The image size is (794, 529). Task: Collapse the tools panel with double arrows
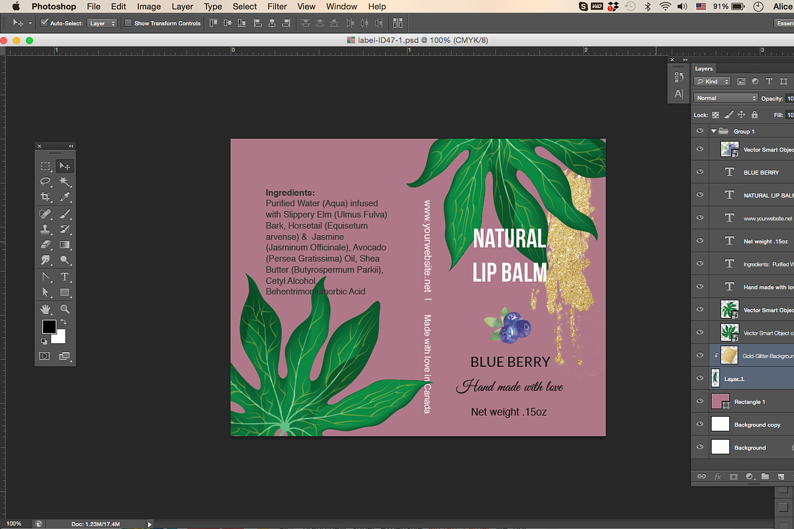[x=71, y=145]
